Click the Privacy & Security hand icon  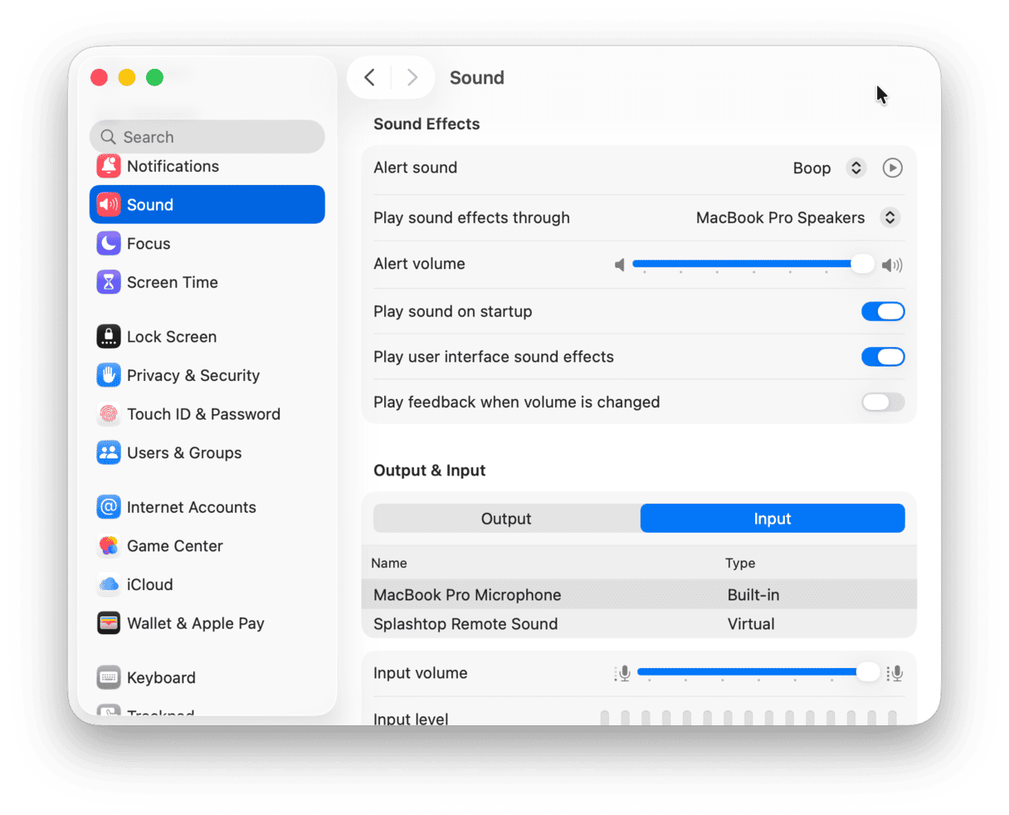pyautogui.click(x=109, y=375)
